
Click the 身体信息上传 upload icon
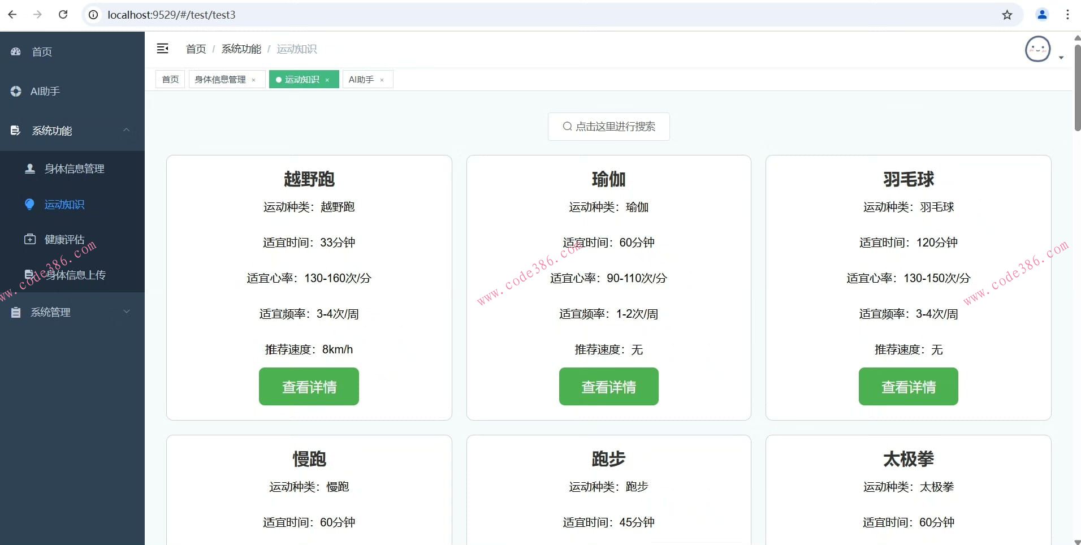(29, 275)
